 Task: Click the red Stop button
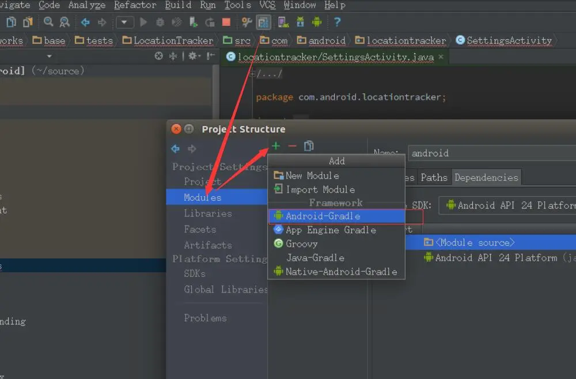(x=226, y=22)
